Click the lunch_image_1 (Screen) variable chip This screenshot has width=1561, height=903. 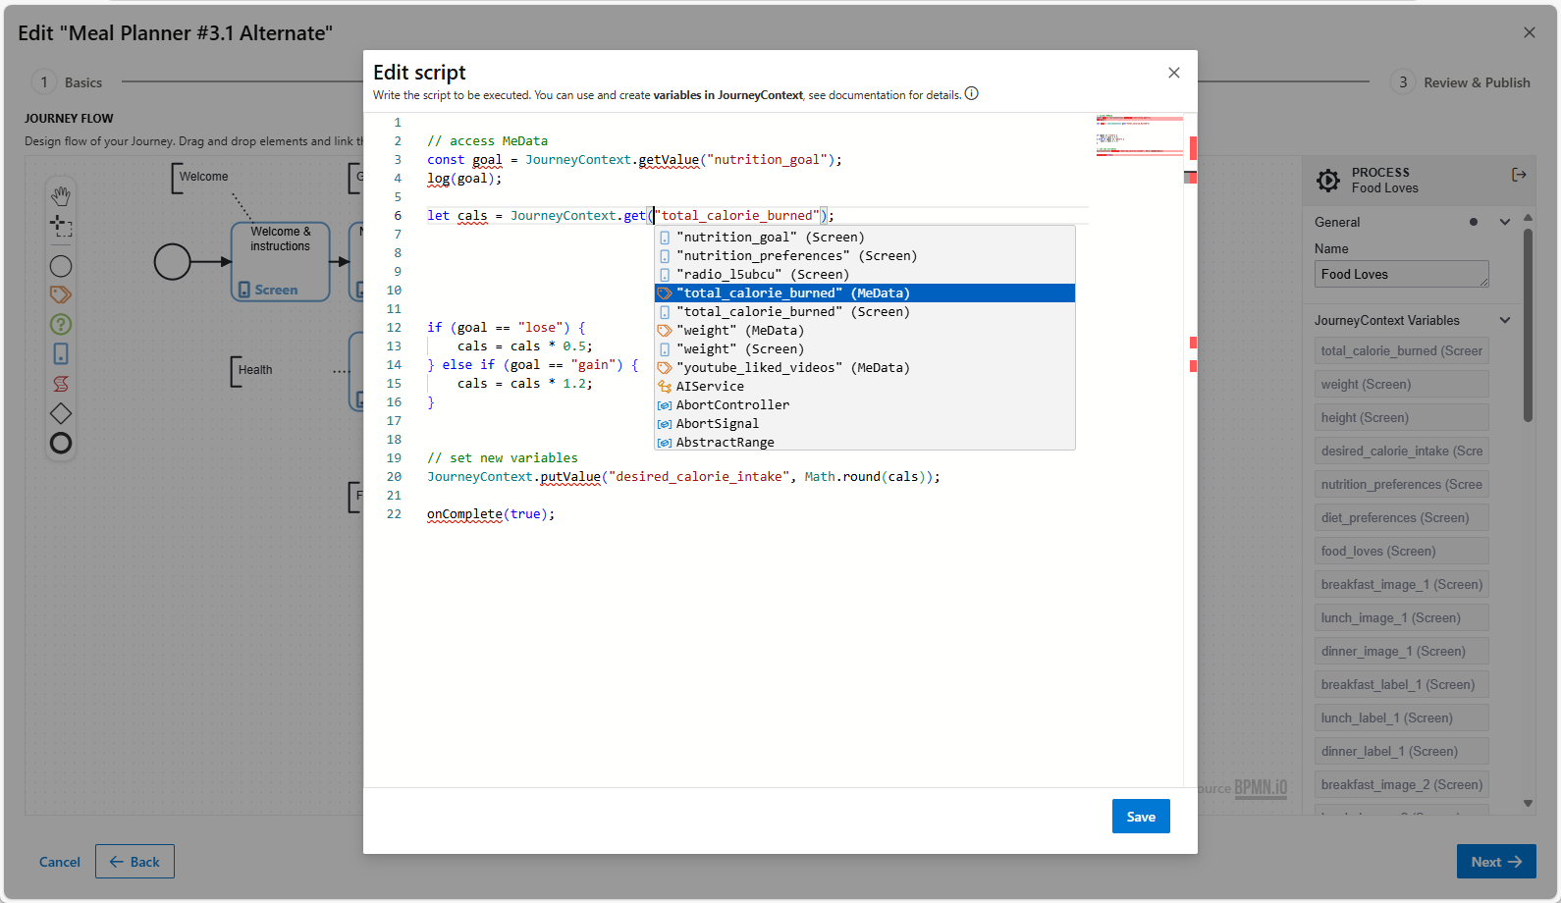[1402, 617]
